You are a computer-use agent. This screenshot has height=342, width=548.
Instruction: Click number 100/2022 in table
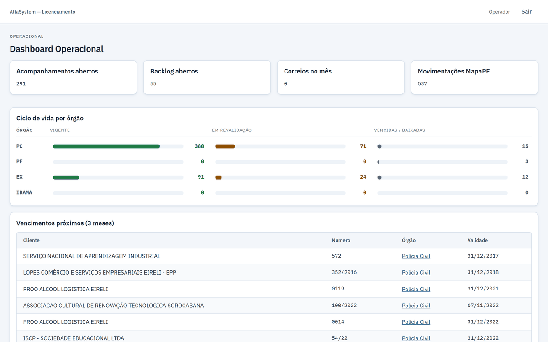pos(344,306)
